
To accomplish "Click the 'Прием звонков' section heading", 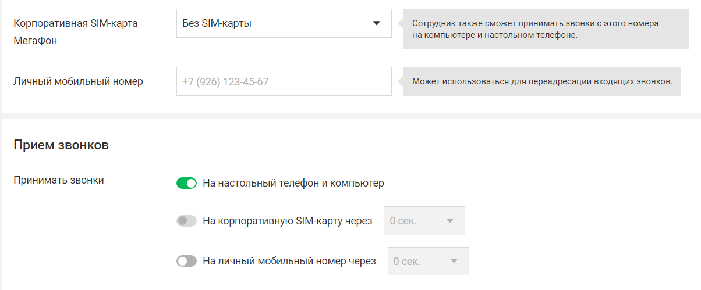I will point(61,145).
